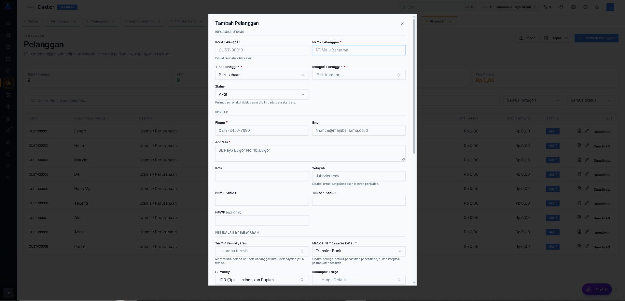Open the Semua Kategori filter dropdown

tap(534, 100)
